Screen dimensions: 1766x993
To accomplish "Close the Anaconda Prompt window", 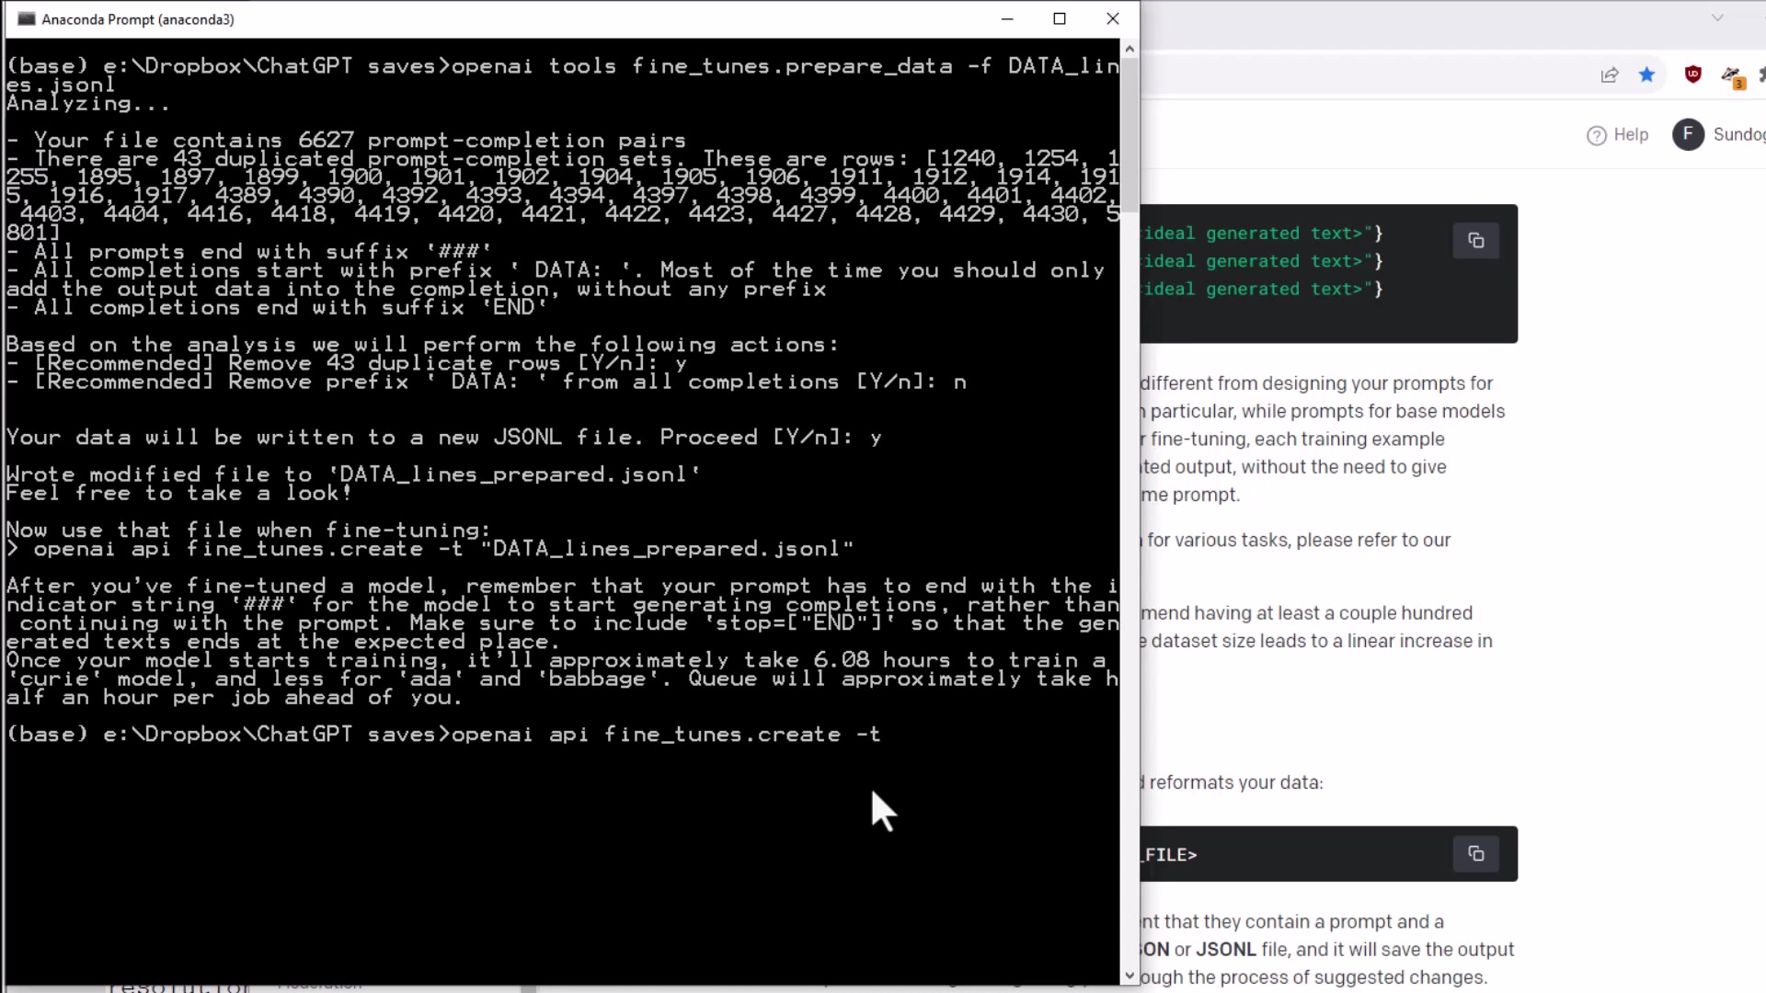I will tap(1113, 18).
